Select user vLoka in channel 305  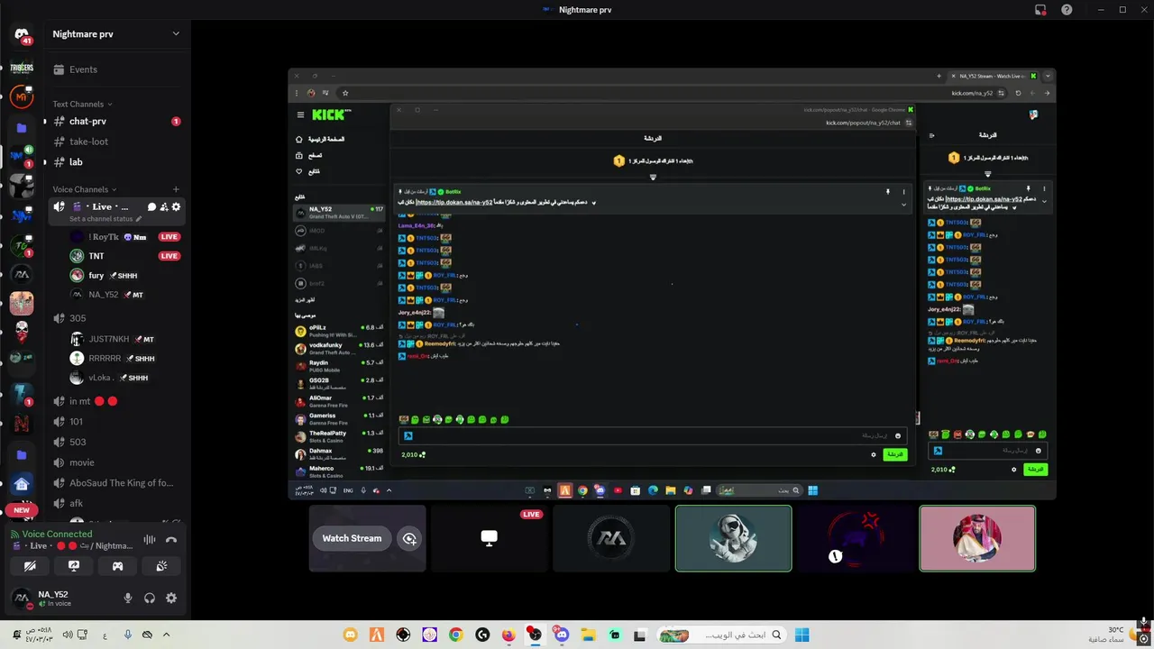[x=125, y=378]
